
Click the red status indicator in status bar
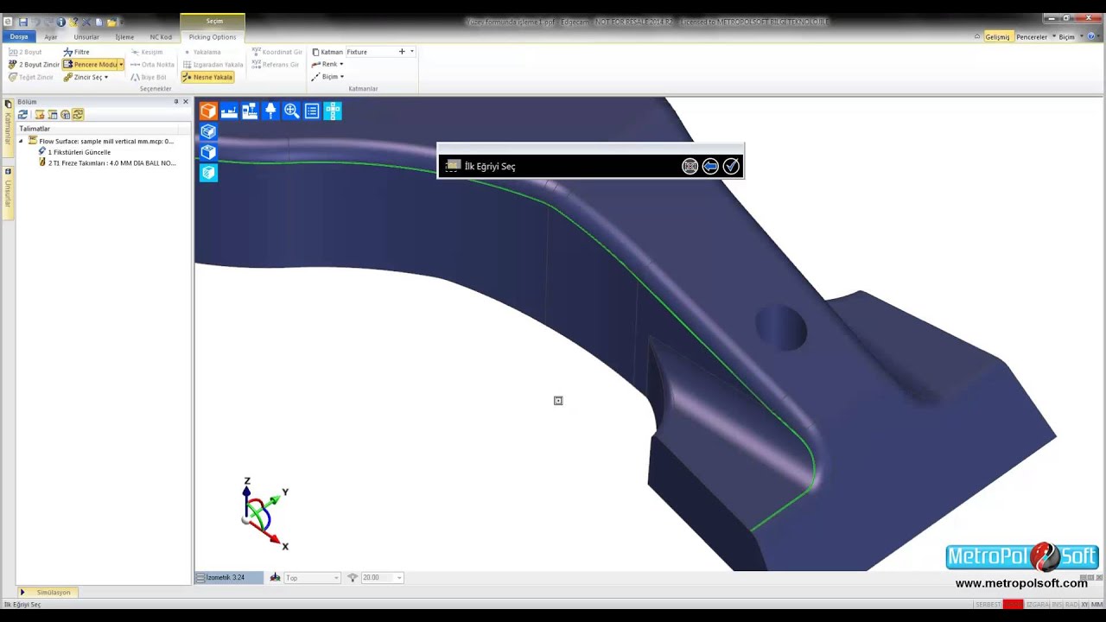(1013, 604)
